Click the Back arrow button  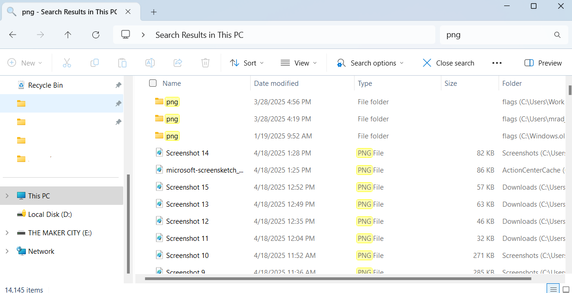[13, 35]
